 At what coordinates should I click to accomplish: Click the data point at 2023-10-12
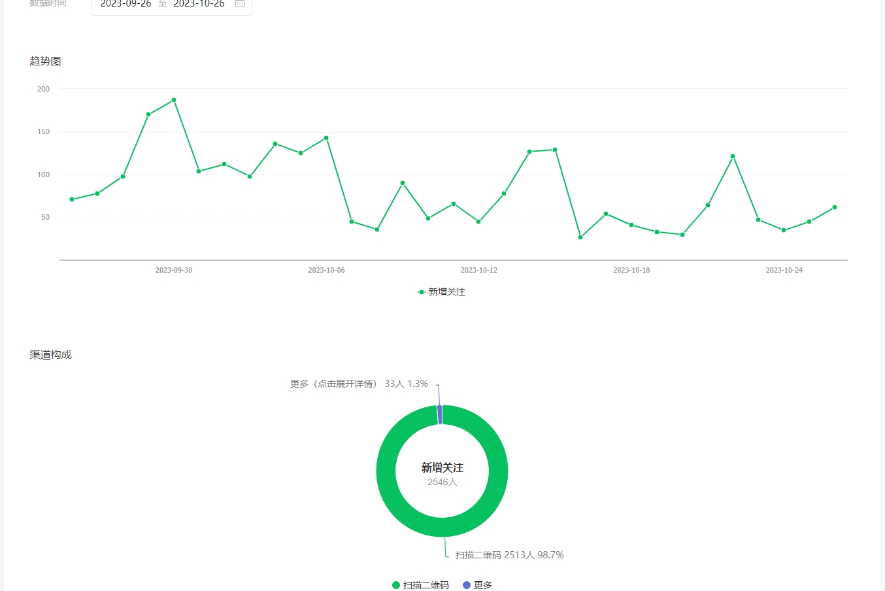[478, 222]
